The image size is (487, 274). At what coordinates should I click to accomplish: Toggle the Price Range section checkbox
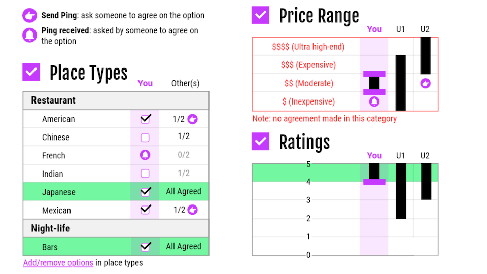point(261,15)
